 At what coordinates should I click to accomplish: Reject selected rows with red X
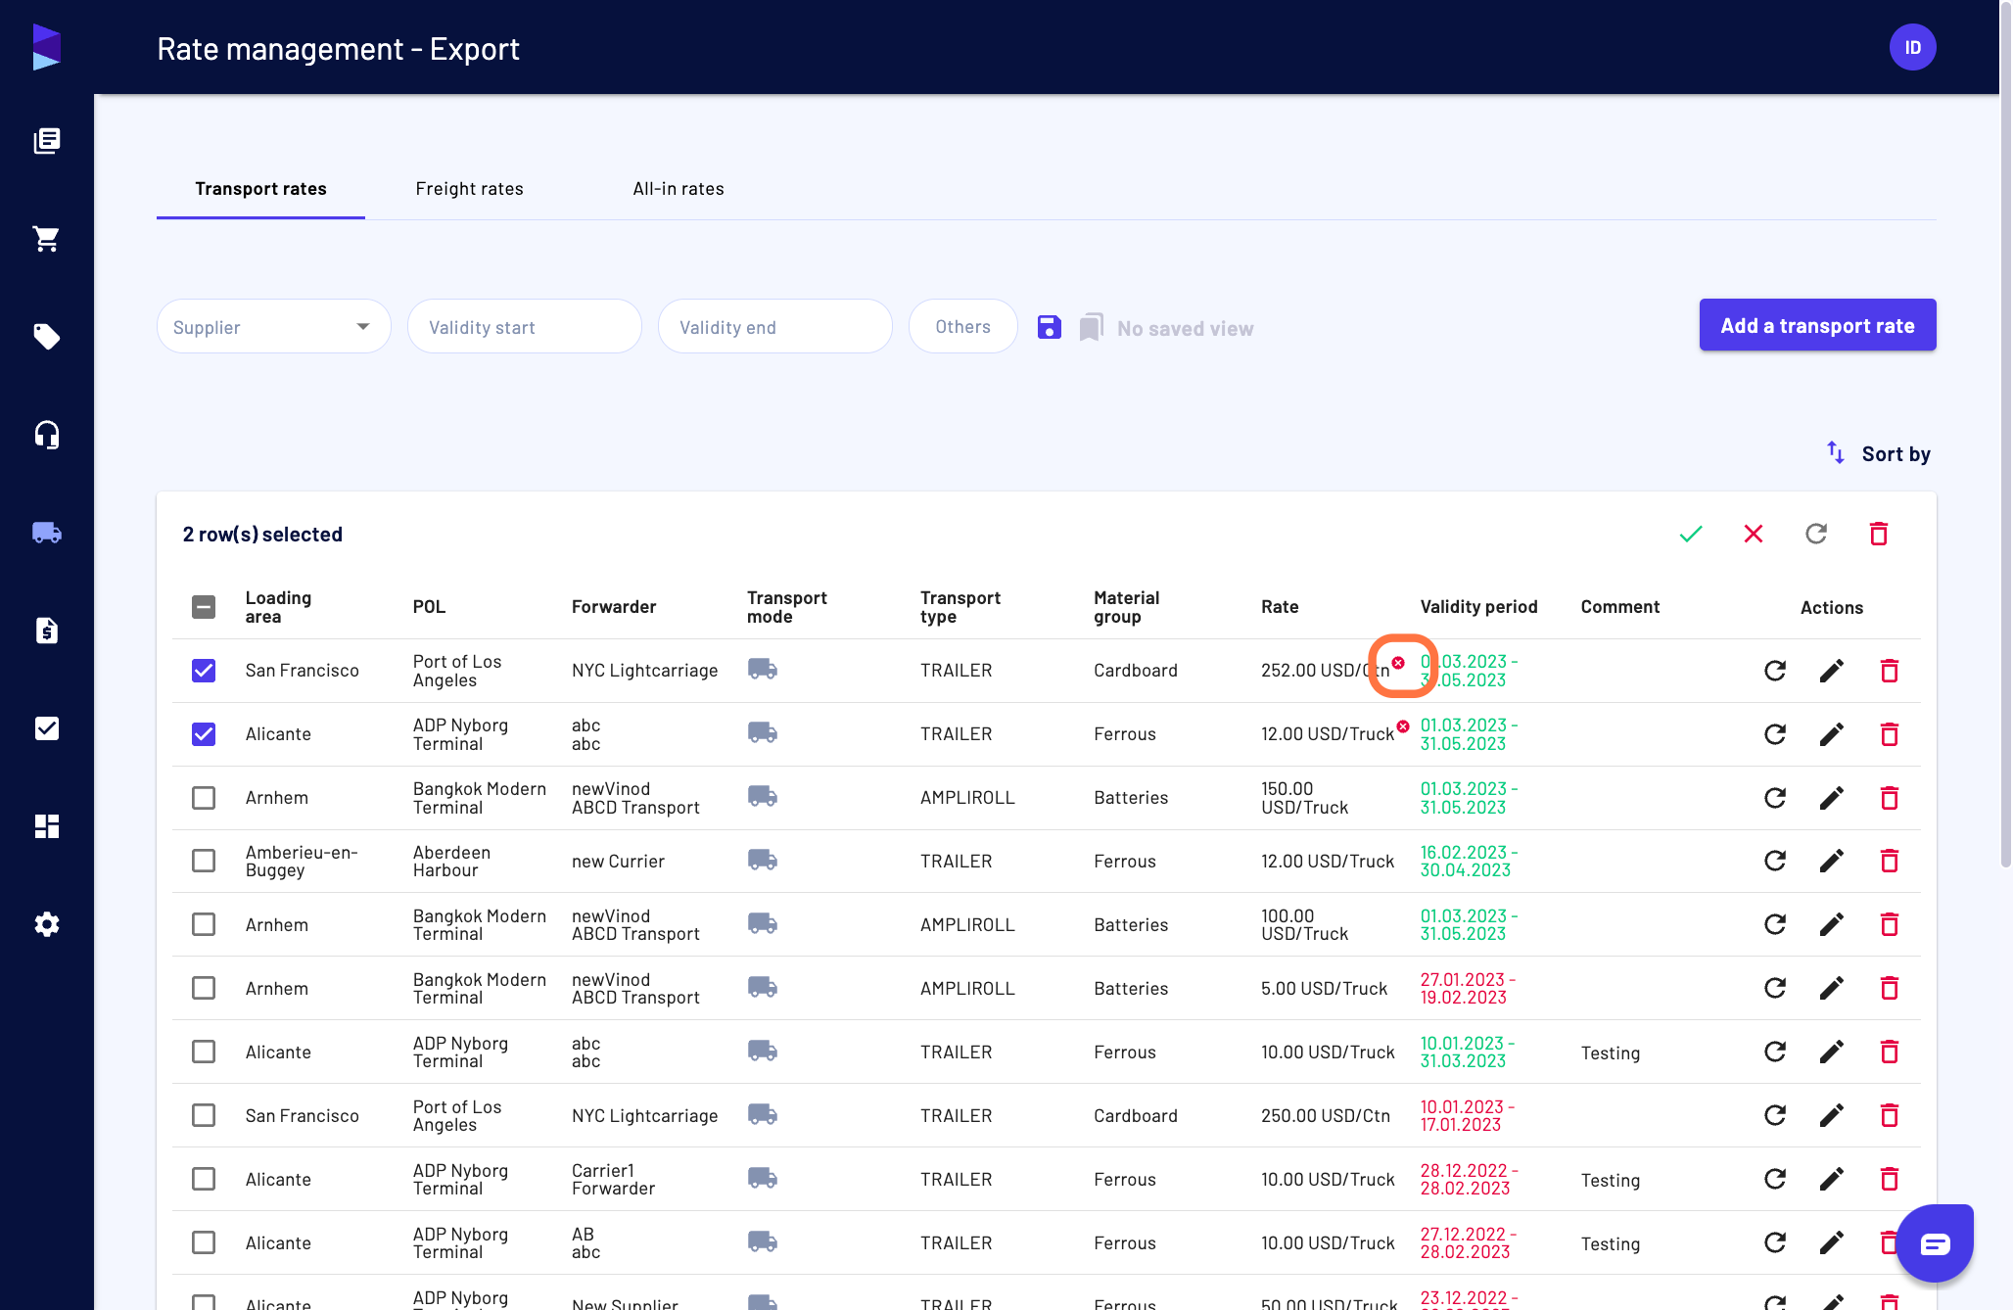pyautogui.click(x=1754, y=534)
